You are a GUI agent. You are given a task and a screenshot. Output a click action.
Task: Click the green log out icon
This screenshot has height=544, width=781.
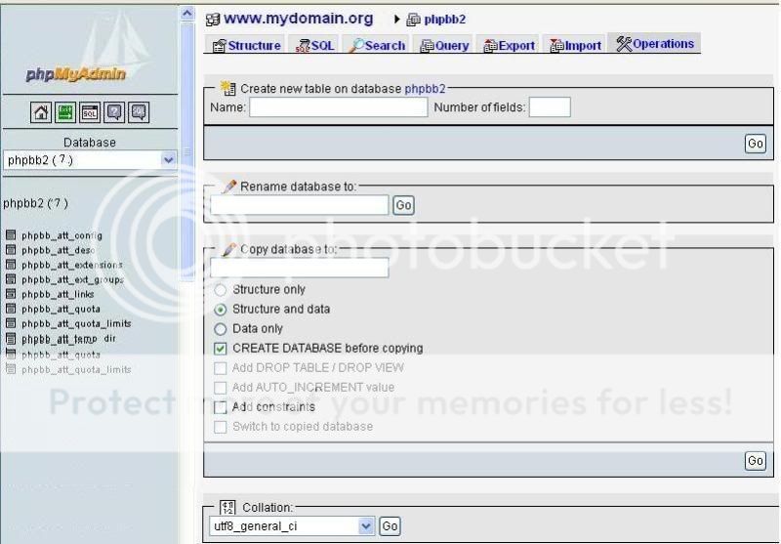point(65,112)
